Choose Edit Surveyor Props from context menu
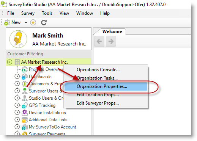The height and width of the screenshot is (141, 197). (106, 103)
